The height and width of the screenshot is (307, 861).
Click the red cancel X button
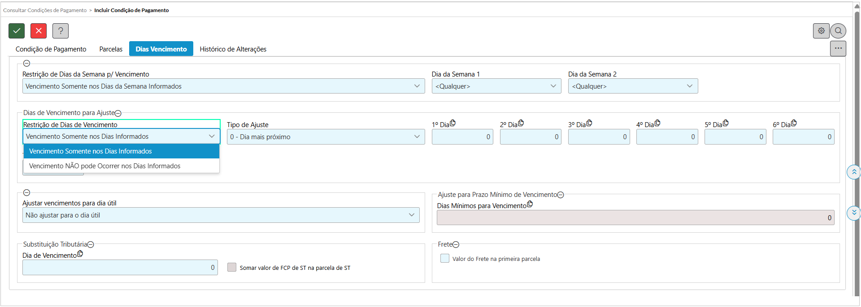click(x=39, y=31)
